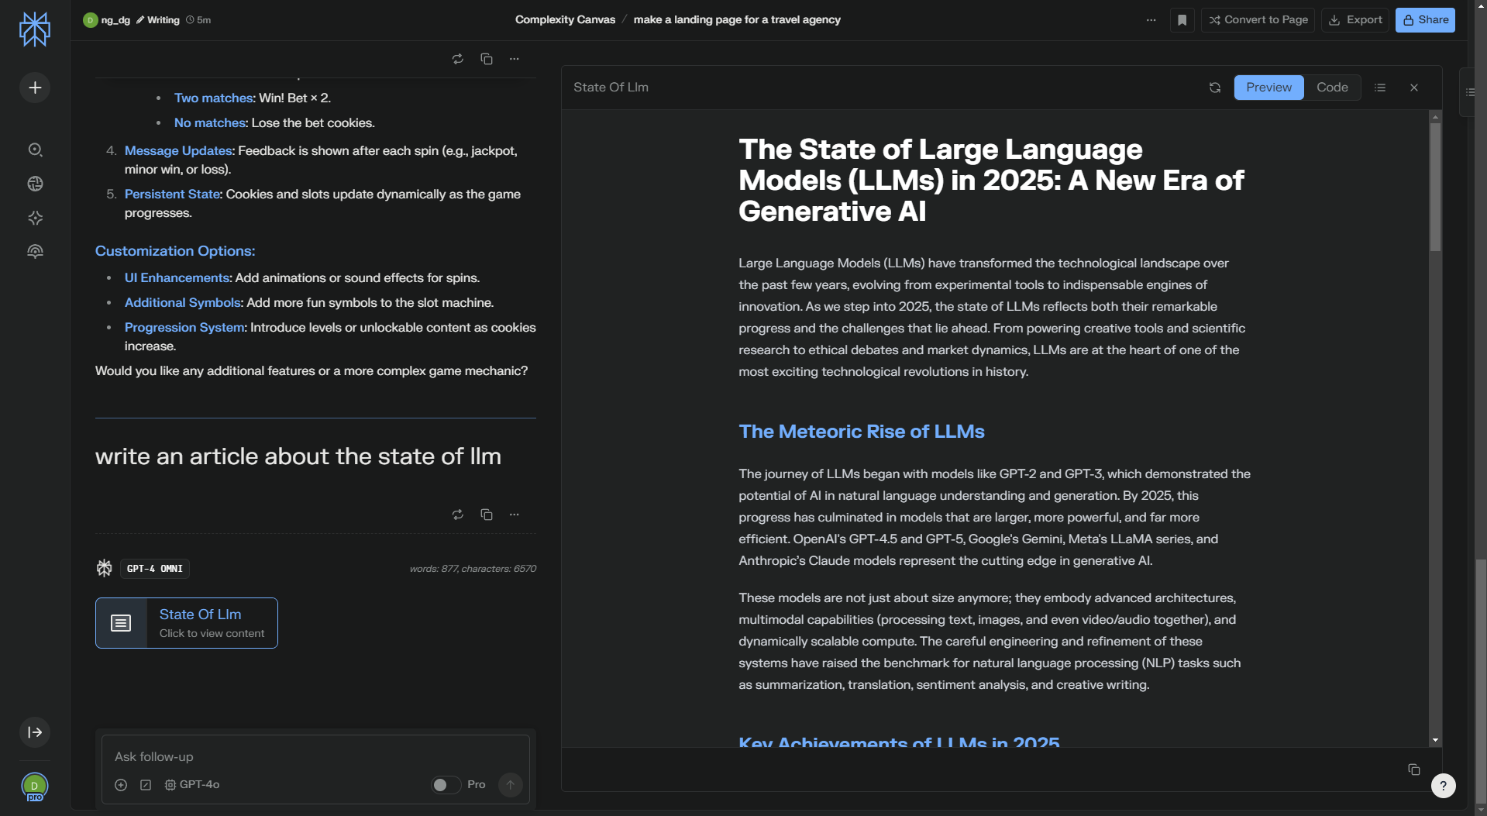
Task: Open the Discover search icon in sidebar
Action: pos(35,150)
